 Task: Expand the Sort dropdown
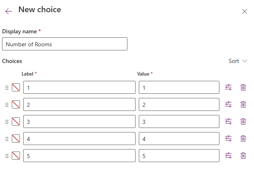tap(238, 61)
